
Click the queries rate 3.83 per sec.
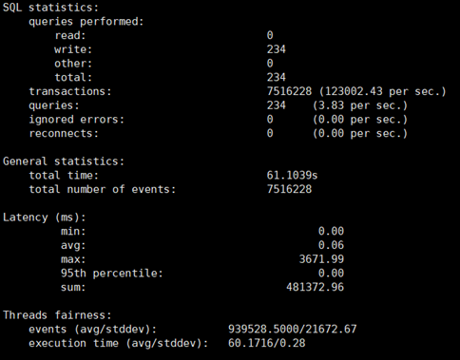click(x=360, y=105)
